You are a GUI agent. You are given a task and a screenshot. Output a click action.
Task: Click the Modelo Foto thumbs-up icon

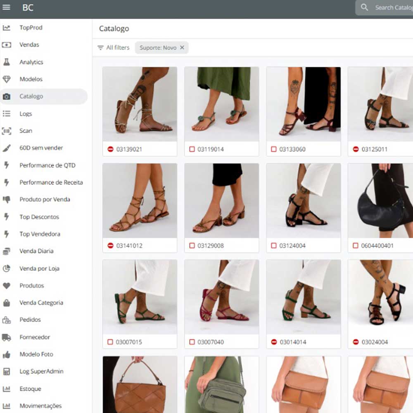coord(7,354)
